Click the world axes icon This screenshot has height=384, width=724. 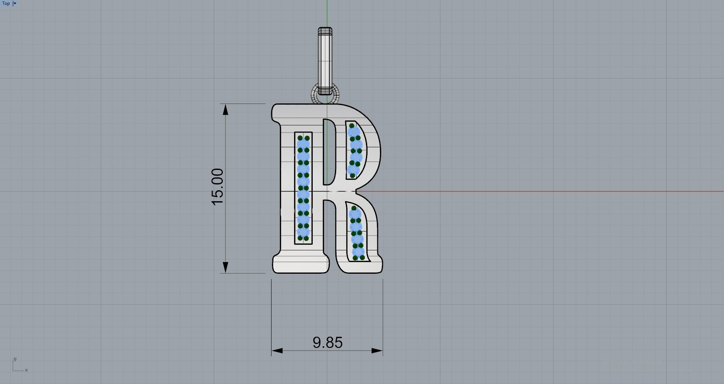[x=20, y=365]
